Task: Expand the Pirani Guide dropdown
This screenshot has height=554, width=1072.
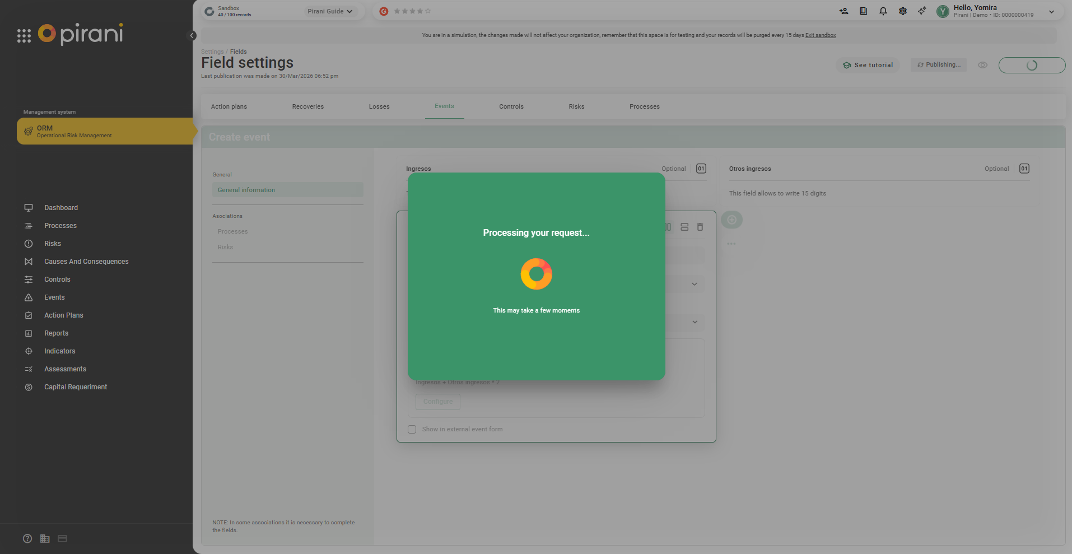Action: point(330,11)
